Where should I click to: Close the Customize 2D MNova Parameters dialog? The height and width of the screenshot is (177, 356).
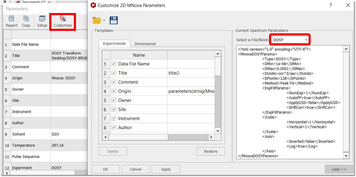tap(348, 5)
